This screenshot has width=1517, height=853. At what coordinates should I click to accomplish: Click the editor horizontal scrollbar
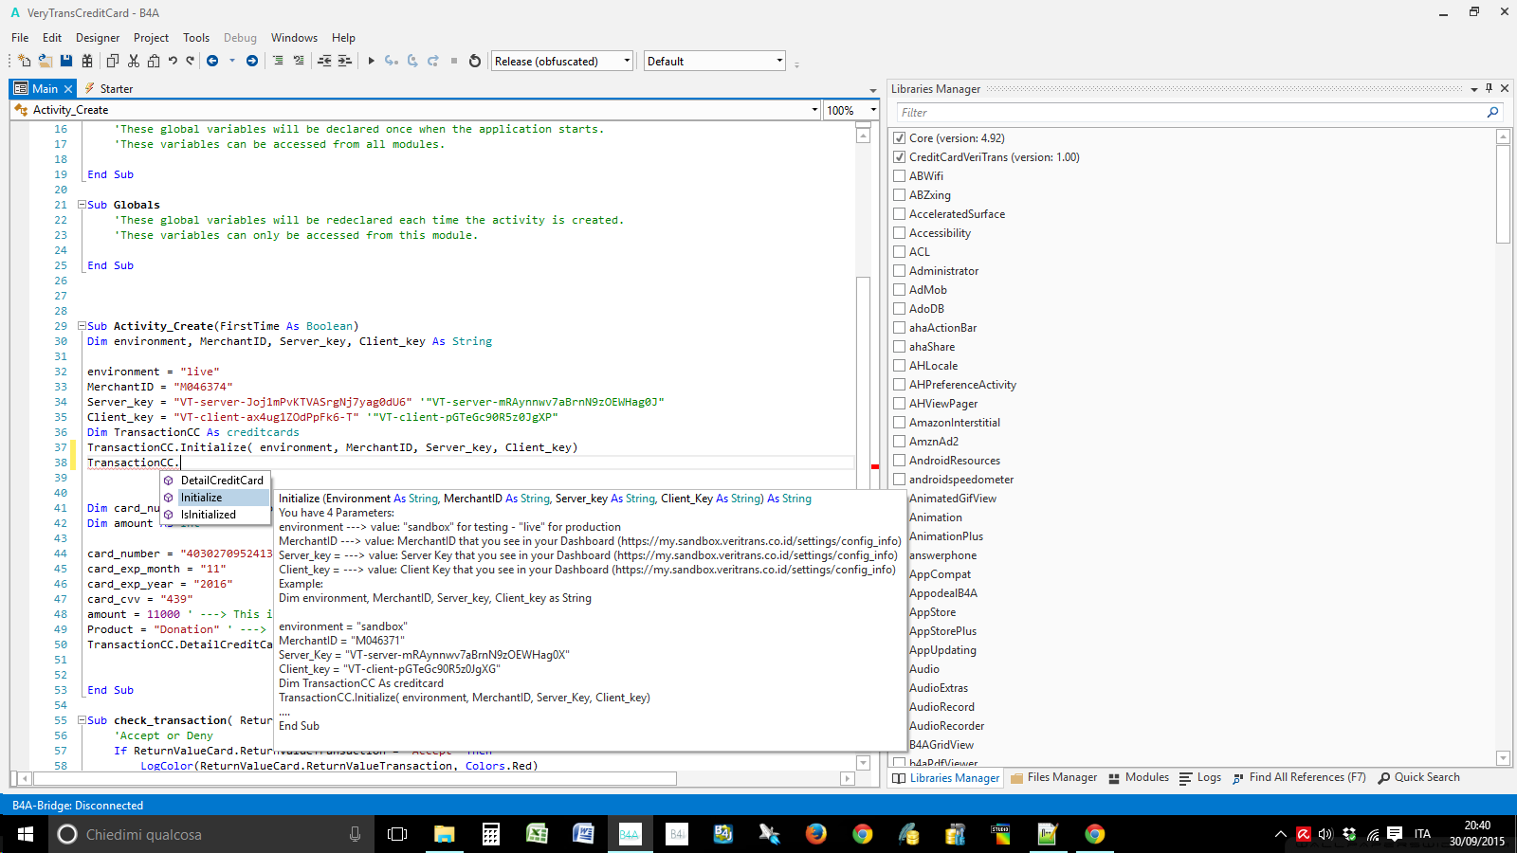tap(355, 779)
